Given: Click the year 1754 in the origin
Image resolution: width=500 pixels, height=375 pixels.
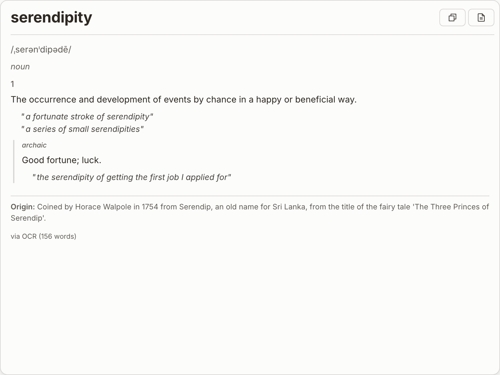Looking at the screenshot, I should tap(150, 207).
